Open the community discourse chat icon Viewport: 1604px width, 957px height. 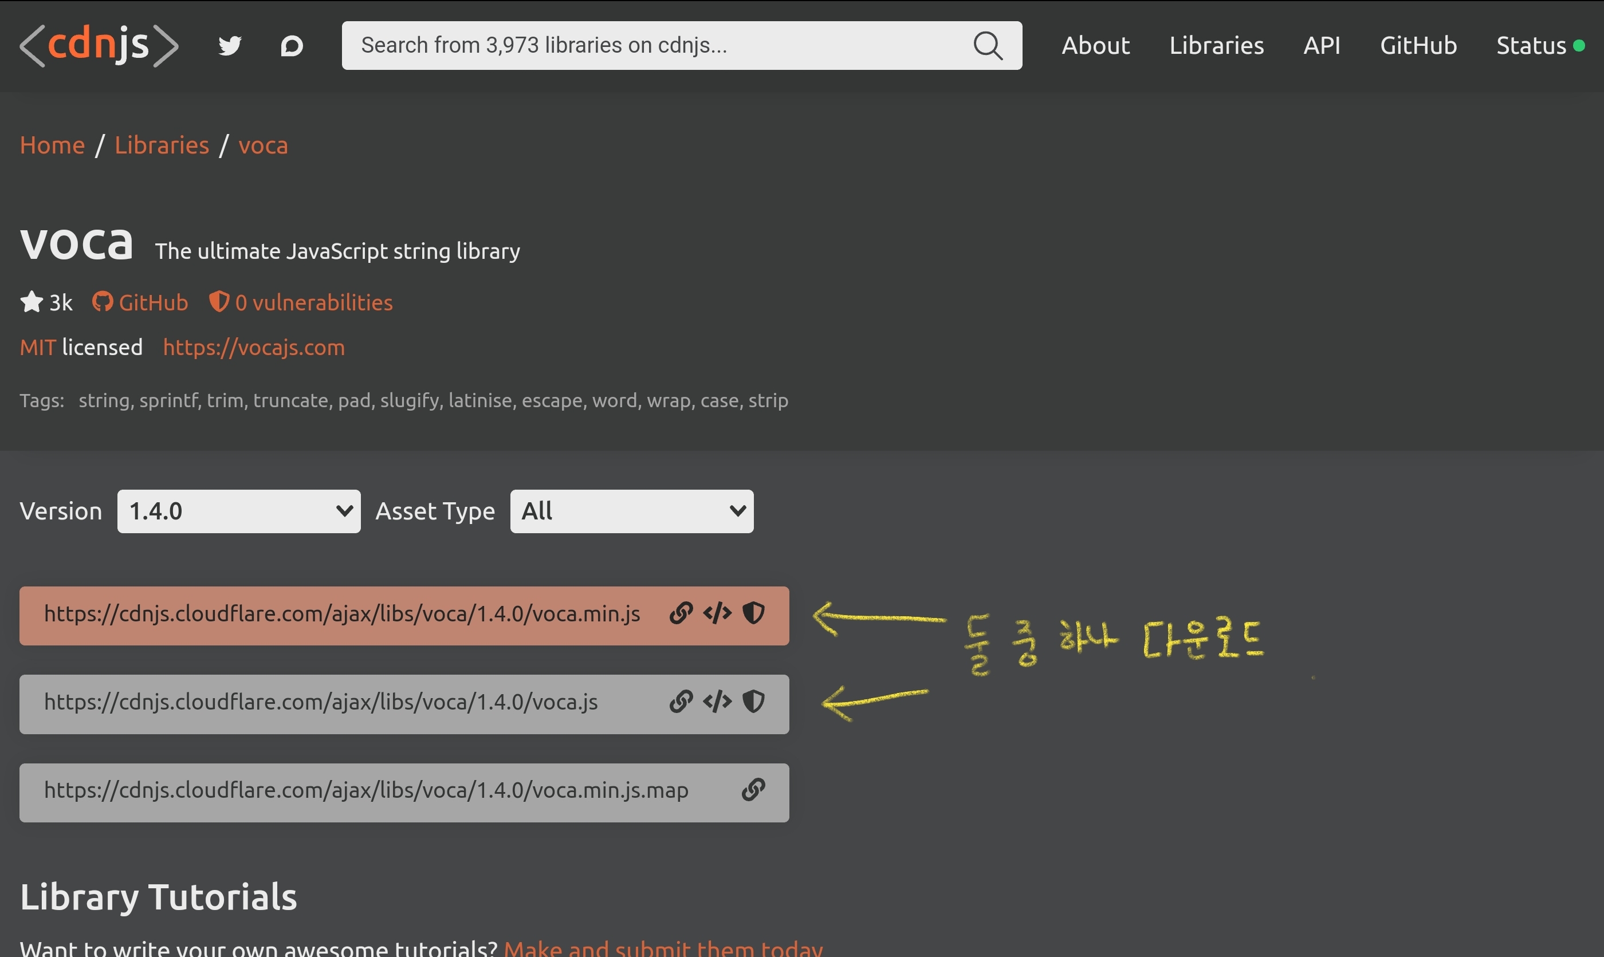pyautogui.click(x=292, y=46)
